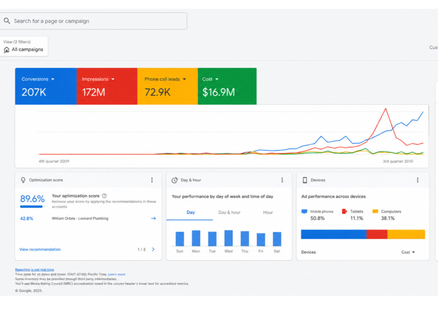Focus the Search for a page or campaign field

(x=93, y=21)
